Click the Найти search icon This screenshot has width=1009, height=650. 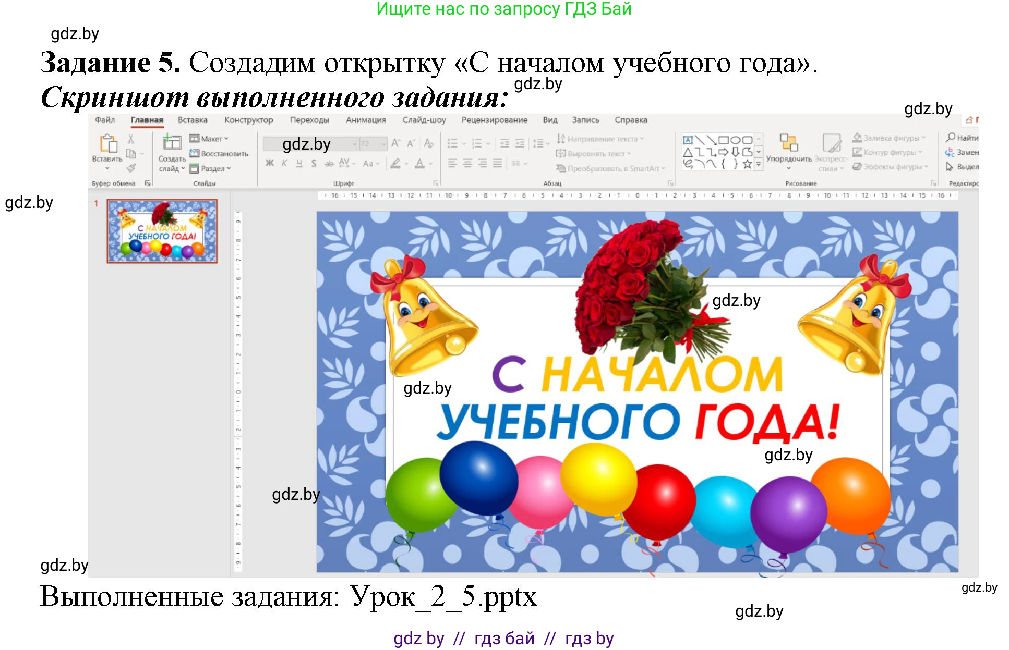click(950, 137)
